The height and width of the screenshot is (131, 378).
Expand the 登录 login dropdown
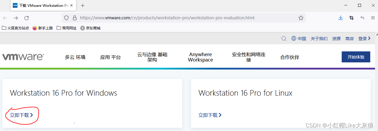click(x=365, y=39)
